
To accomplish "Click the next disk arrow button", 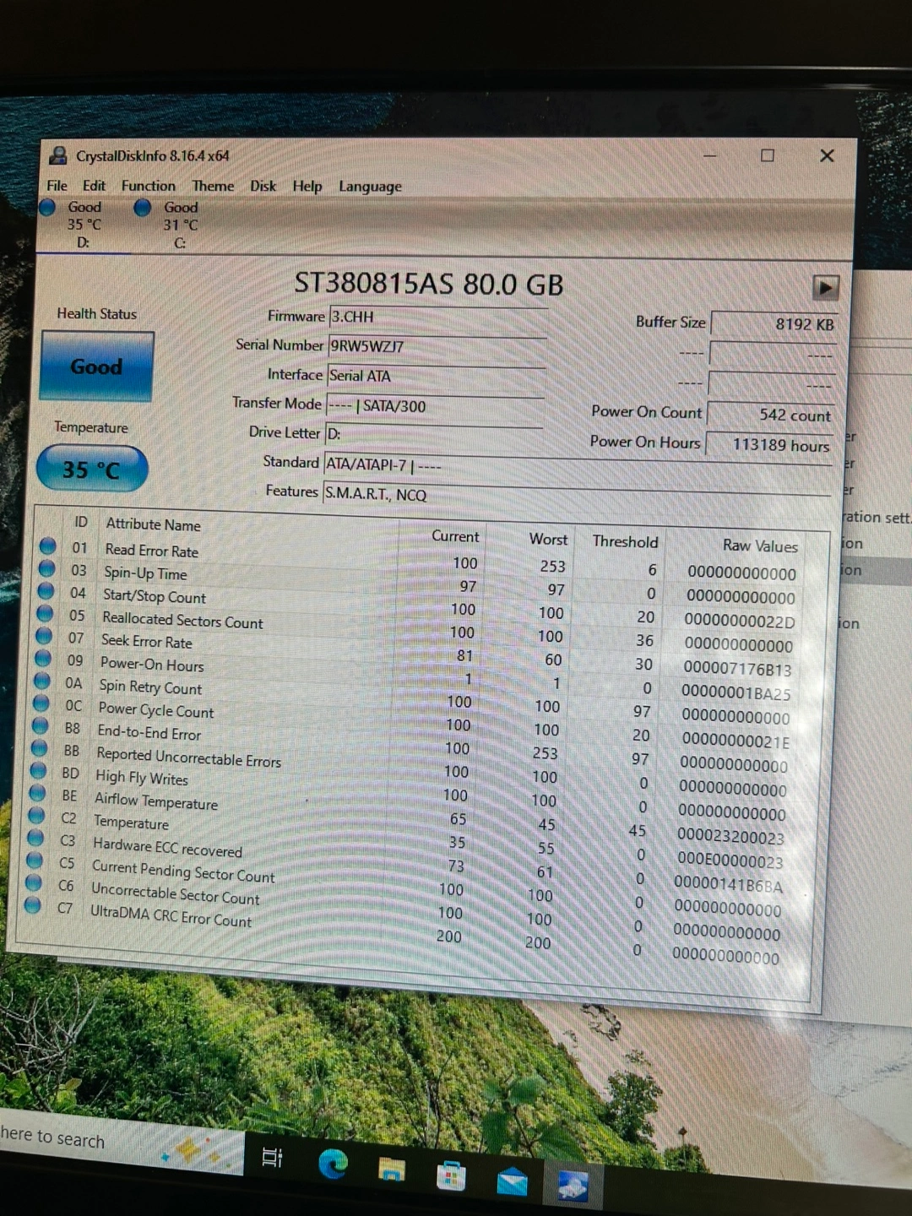I will 825,288.
